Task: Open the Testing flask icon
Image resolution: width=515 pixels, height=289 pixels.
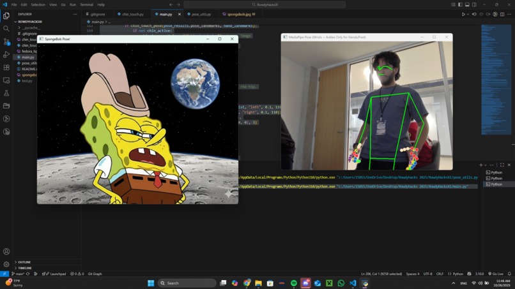Action: 6,93
